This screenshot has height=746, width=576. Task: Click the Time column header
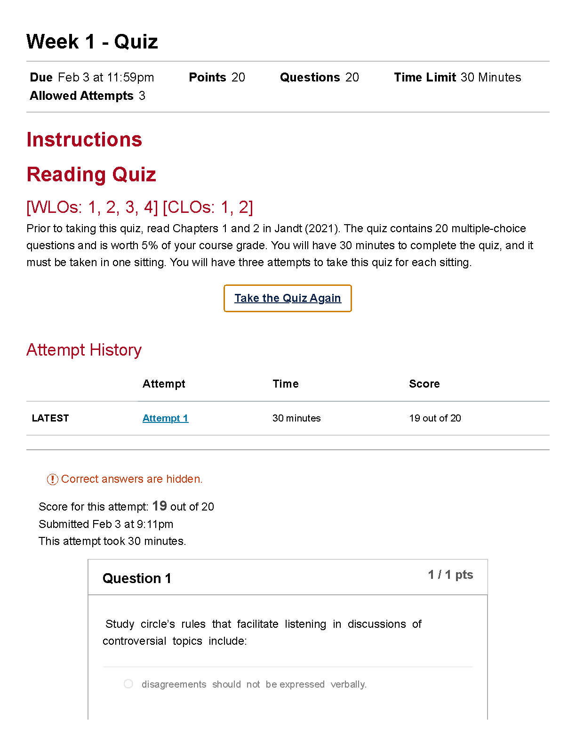(285, 384)
